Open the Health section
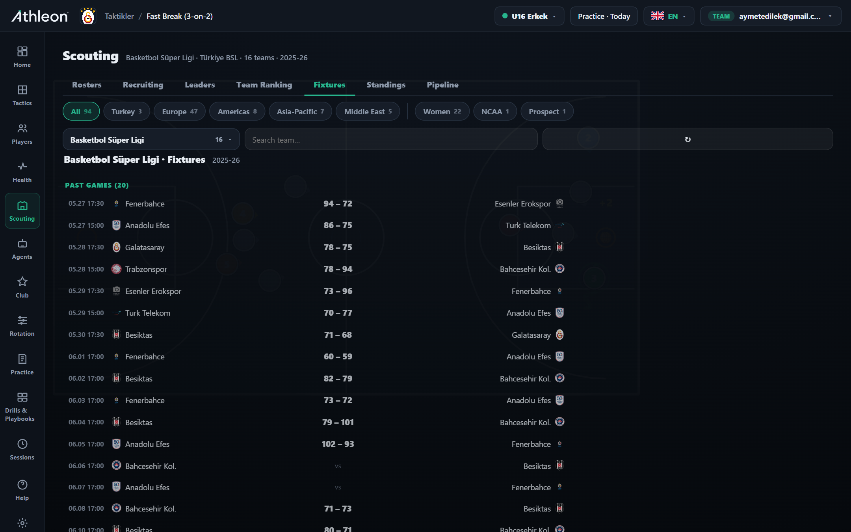The image size is (851, 532). pyautogui.click(x=22, y=172)
